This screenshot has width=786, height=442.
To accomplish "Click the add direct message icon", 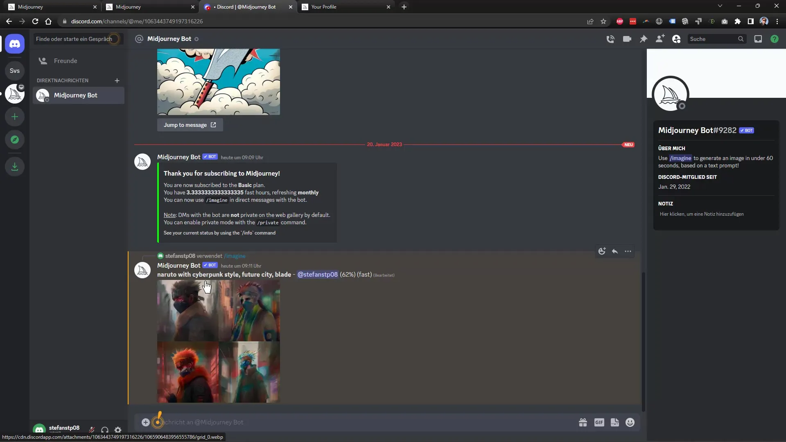I will [117, 80].
